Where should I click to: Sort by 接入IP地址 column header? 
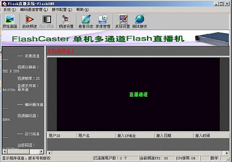135,136
